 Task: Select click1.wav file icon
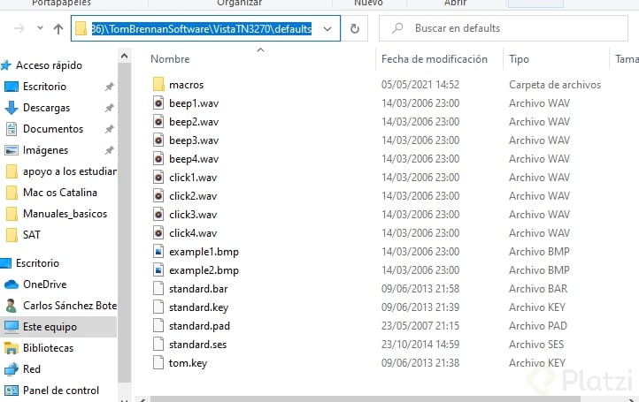(158, 178)
